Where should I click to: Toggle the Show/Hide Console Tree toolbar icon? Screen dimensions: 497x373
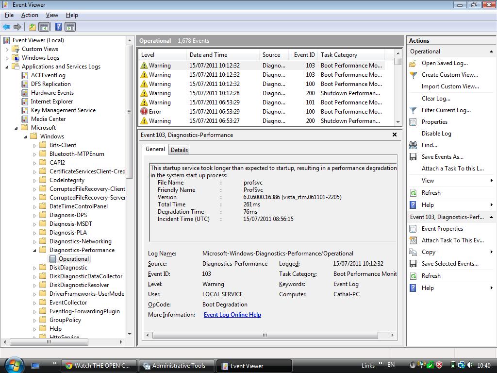pos(44,27)
